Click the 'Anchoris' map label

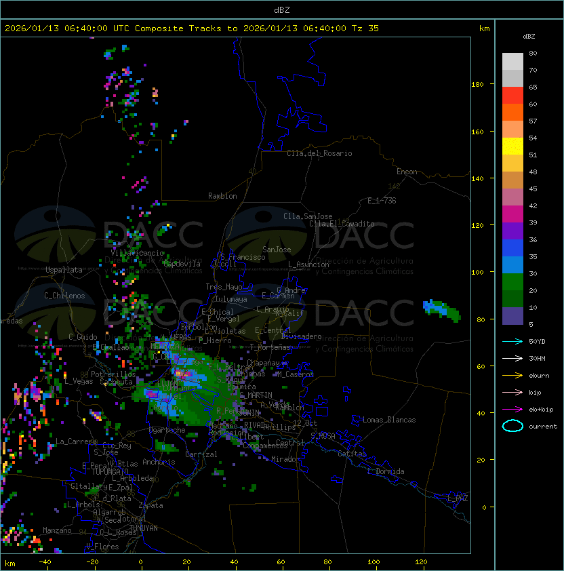coord(159,462)
